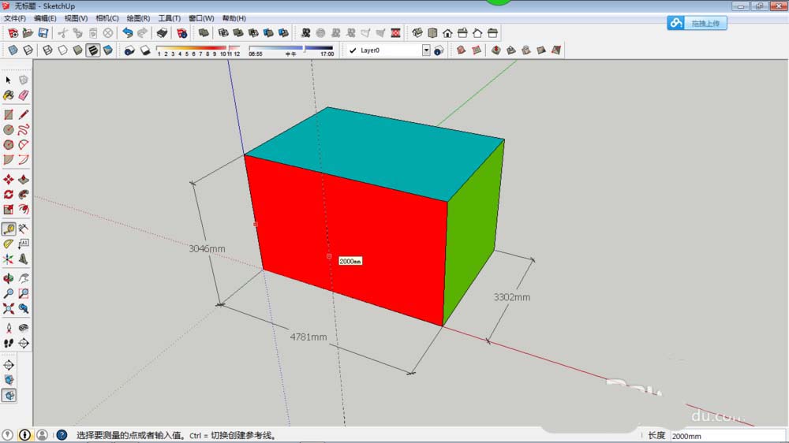
Task: Open the Layer0 dropdown arrow
Action: 426,50
